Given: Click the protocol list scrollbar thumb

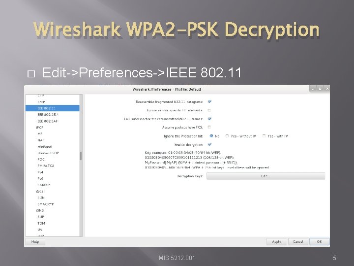Looking at the screenshot, I should coord(81,156).
